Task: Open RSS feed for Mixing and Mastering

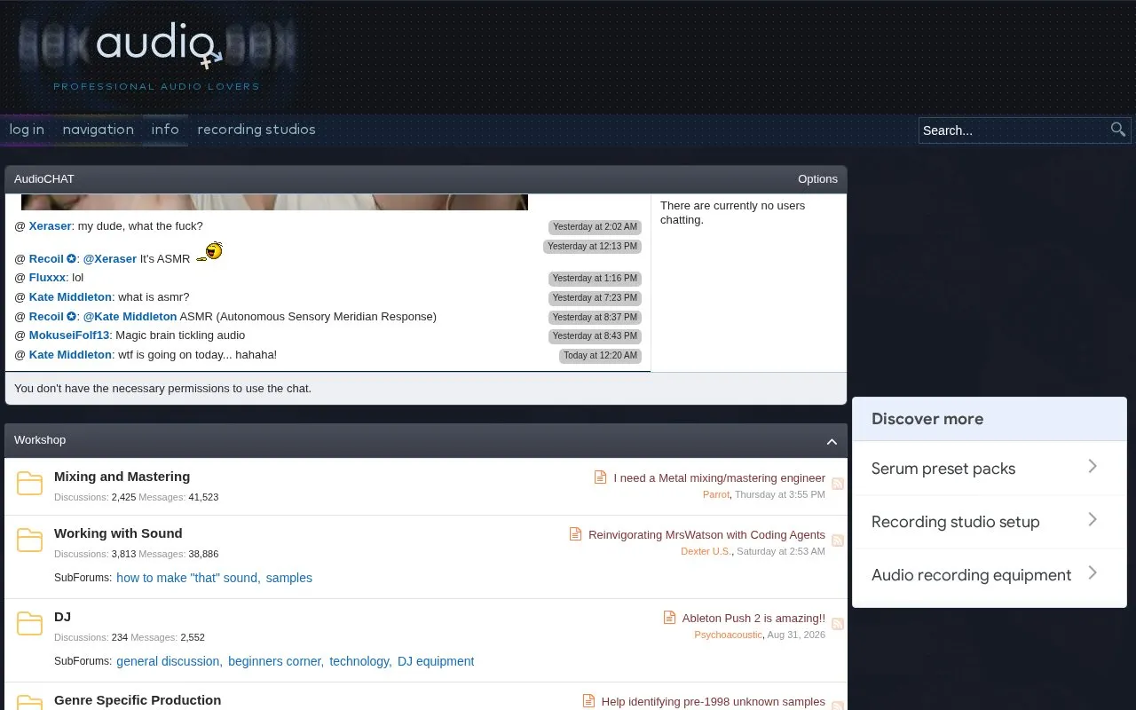Action: click(838, 484)
